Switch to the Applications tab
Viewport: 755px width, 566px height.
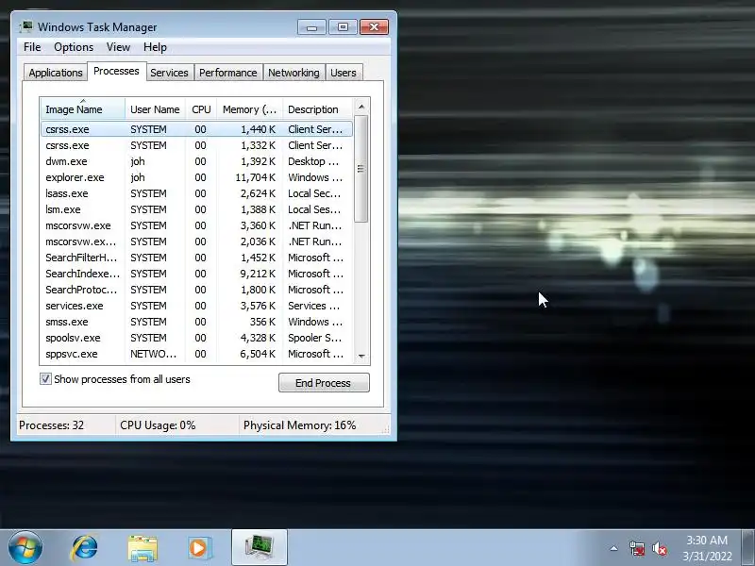tap(56, 73)
